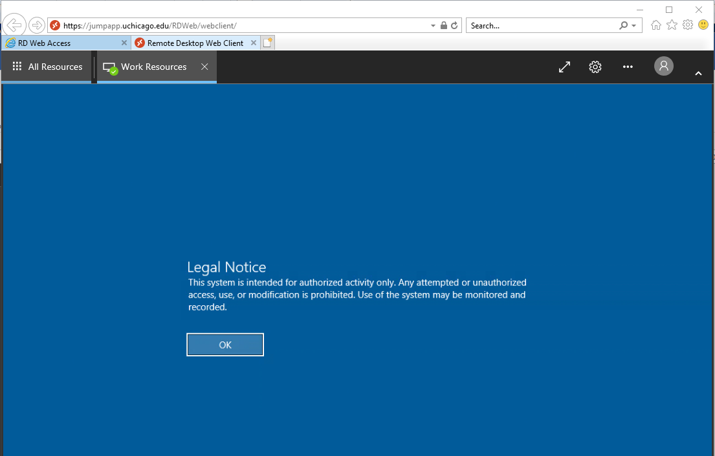Click the Work Resources desktop monitor icon
This screenshot has width=715, height=456.
[x=109, y=66]
